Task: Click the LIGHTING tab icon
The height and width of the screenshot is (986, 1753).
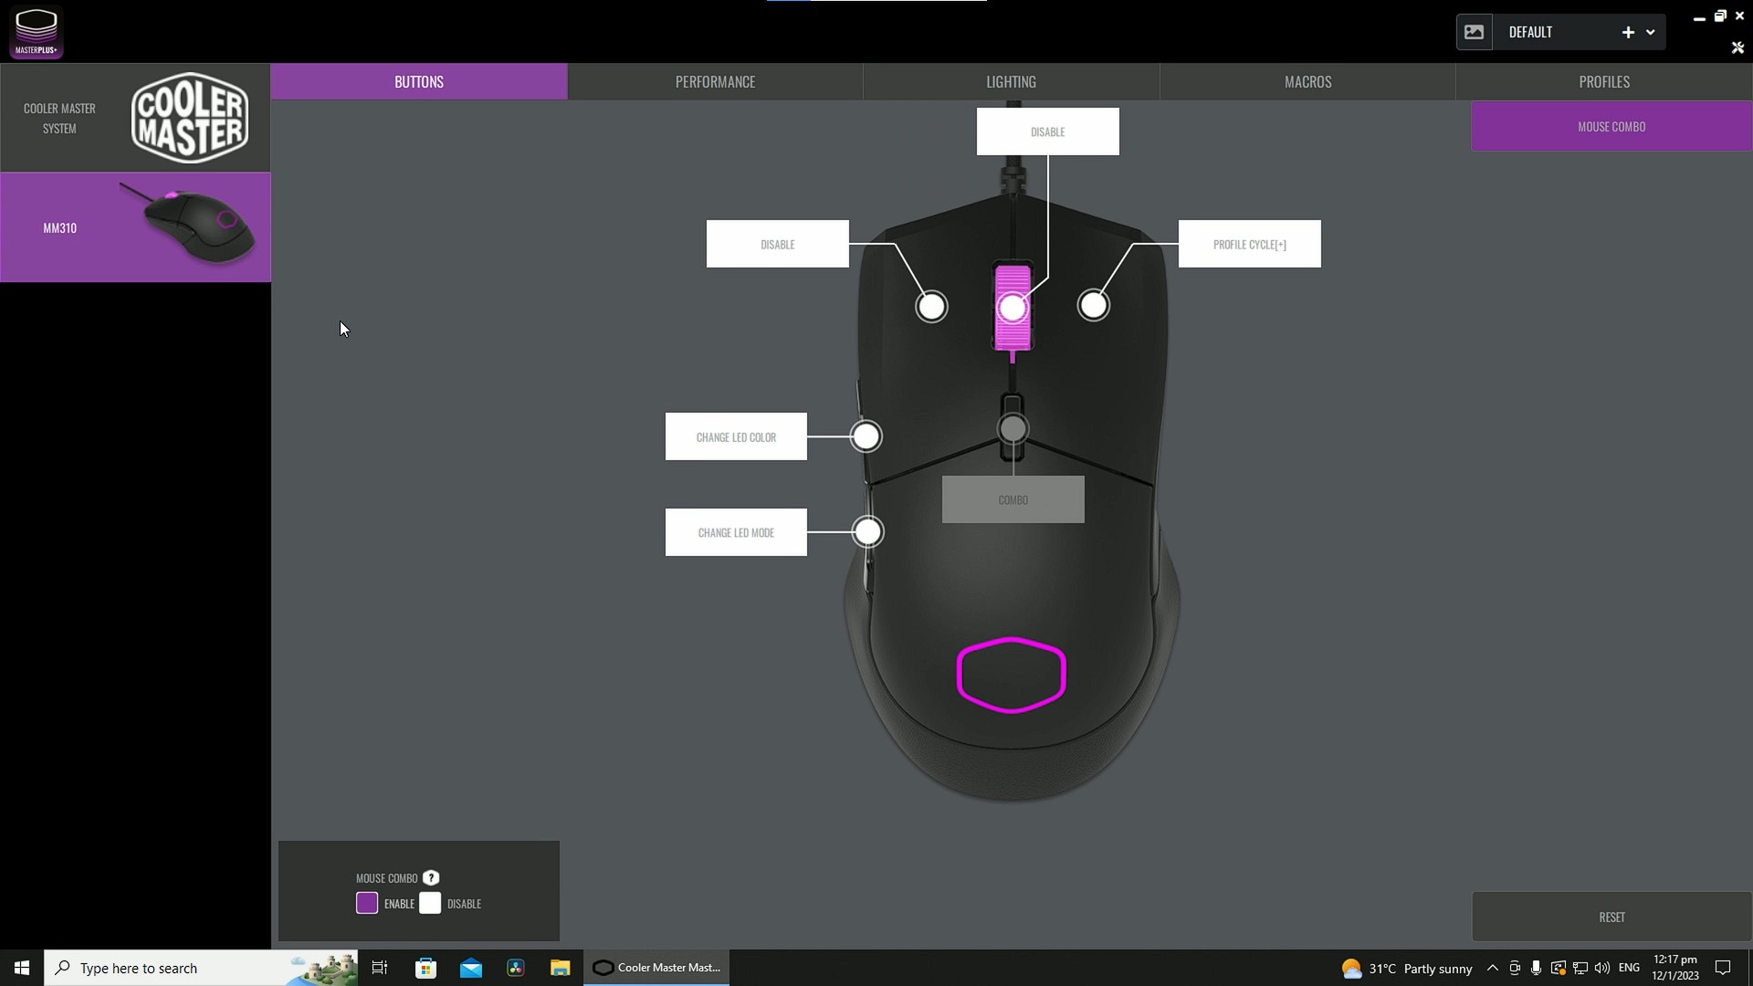Action: click(x=1012, y=80)
